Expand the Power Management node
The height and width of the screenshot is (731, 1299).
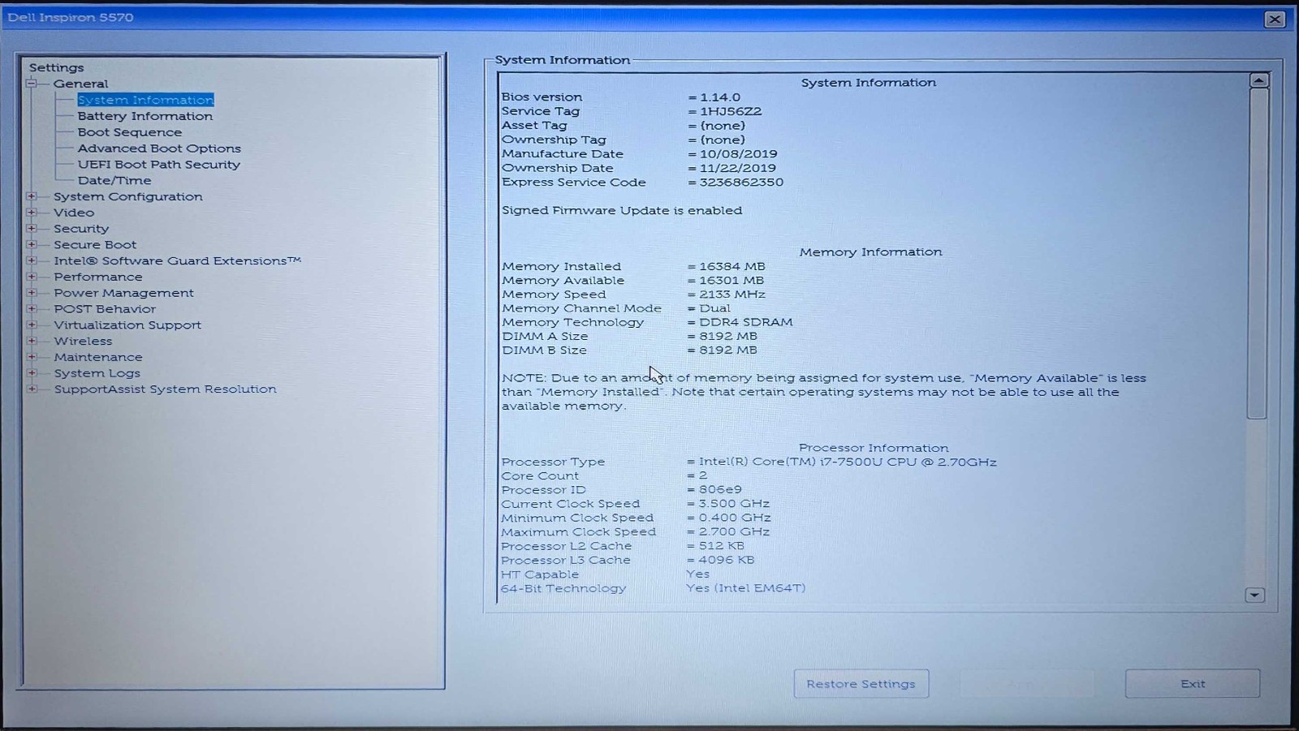tap(31, 292)
